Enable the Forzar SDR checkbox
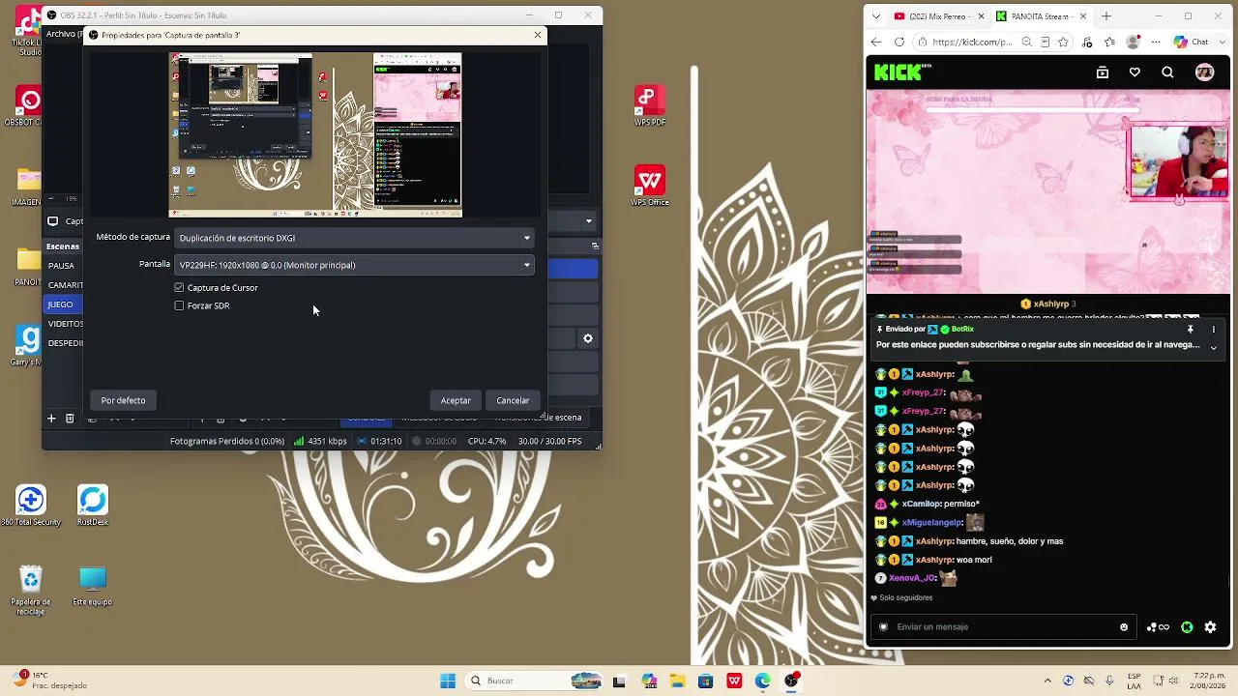The image size is (1238, 696). [179, 305]
